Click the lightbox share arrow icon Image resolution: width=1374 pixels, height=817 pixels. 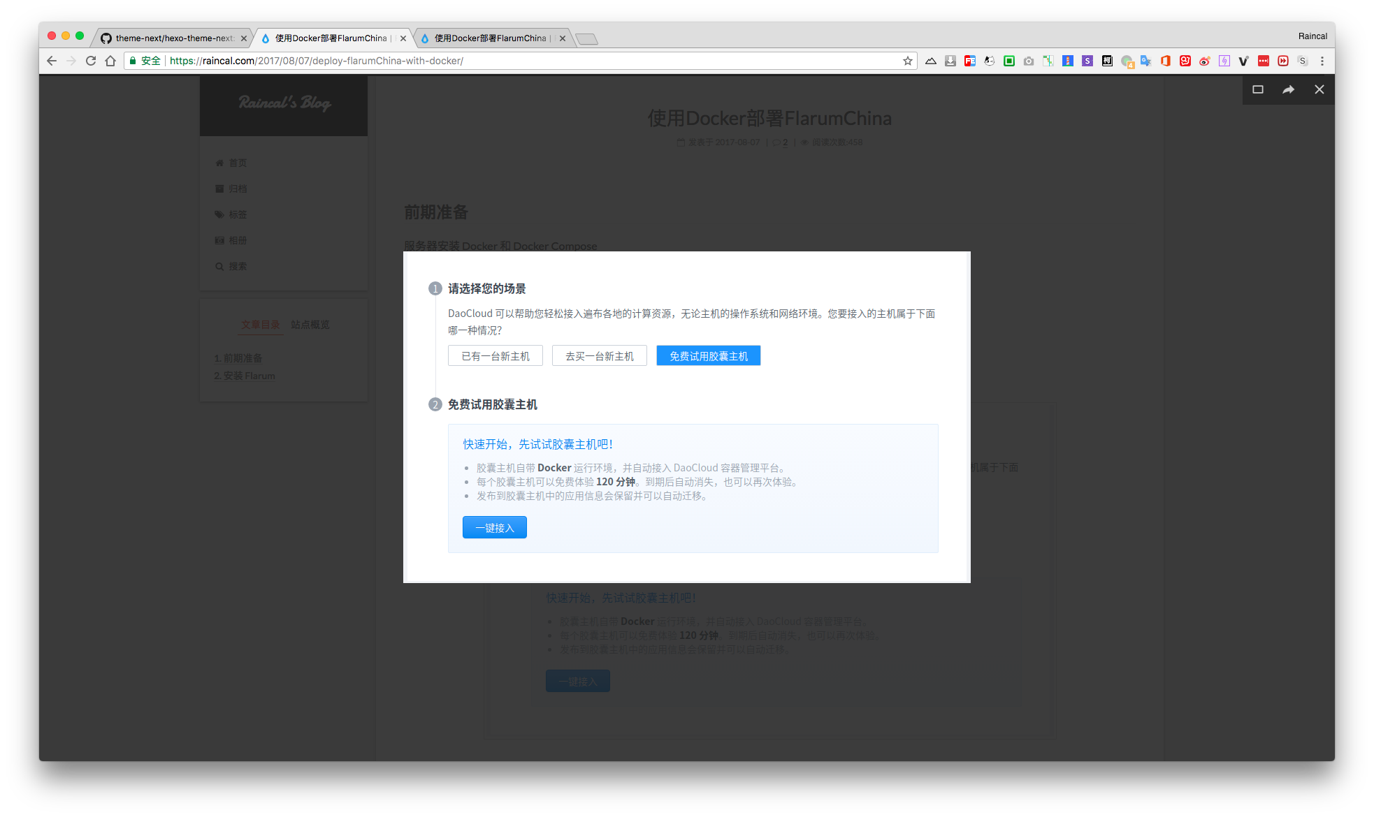(x=1288, y=89)
